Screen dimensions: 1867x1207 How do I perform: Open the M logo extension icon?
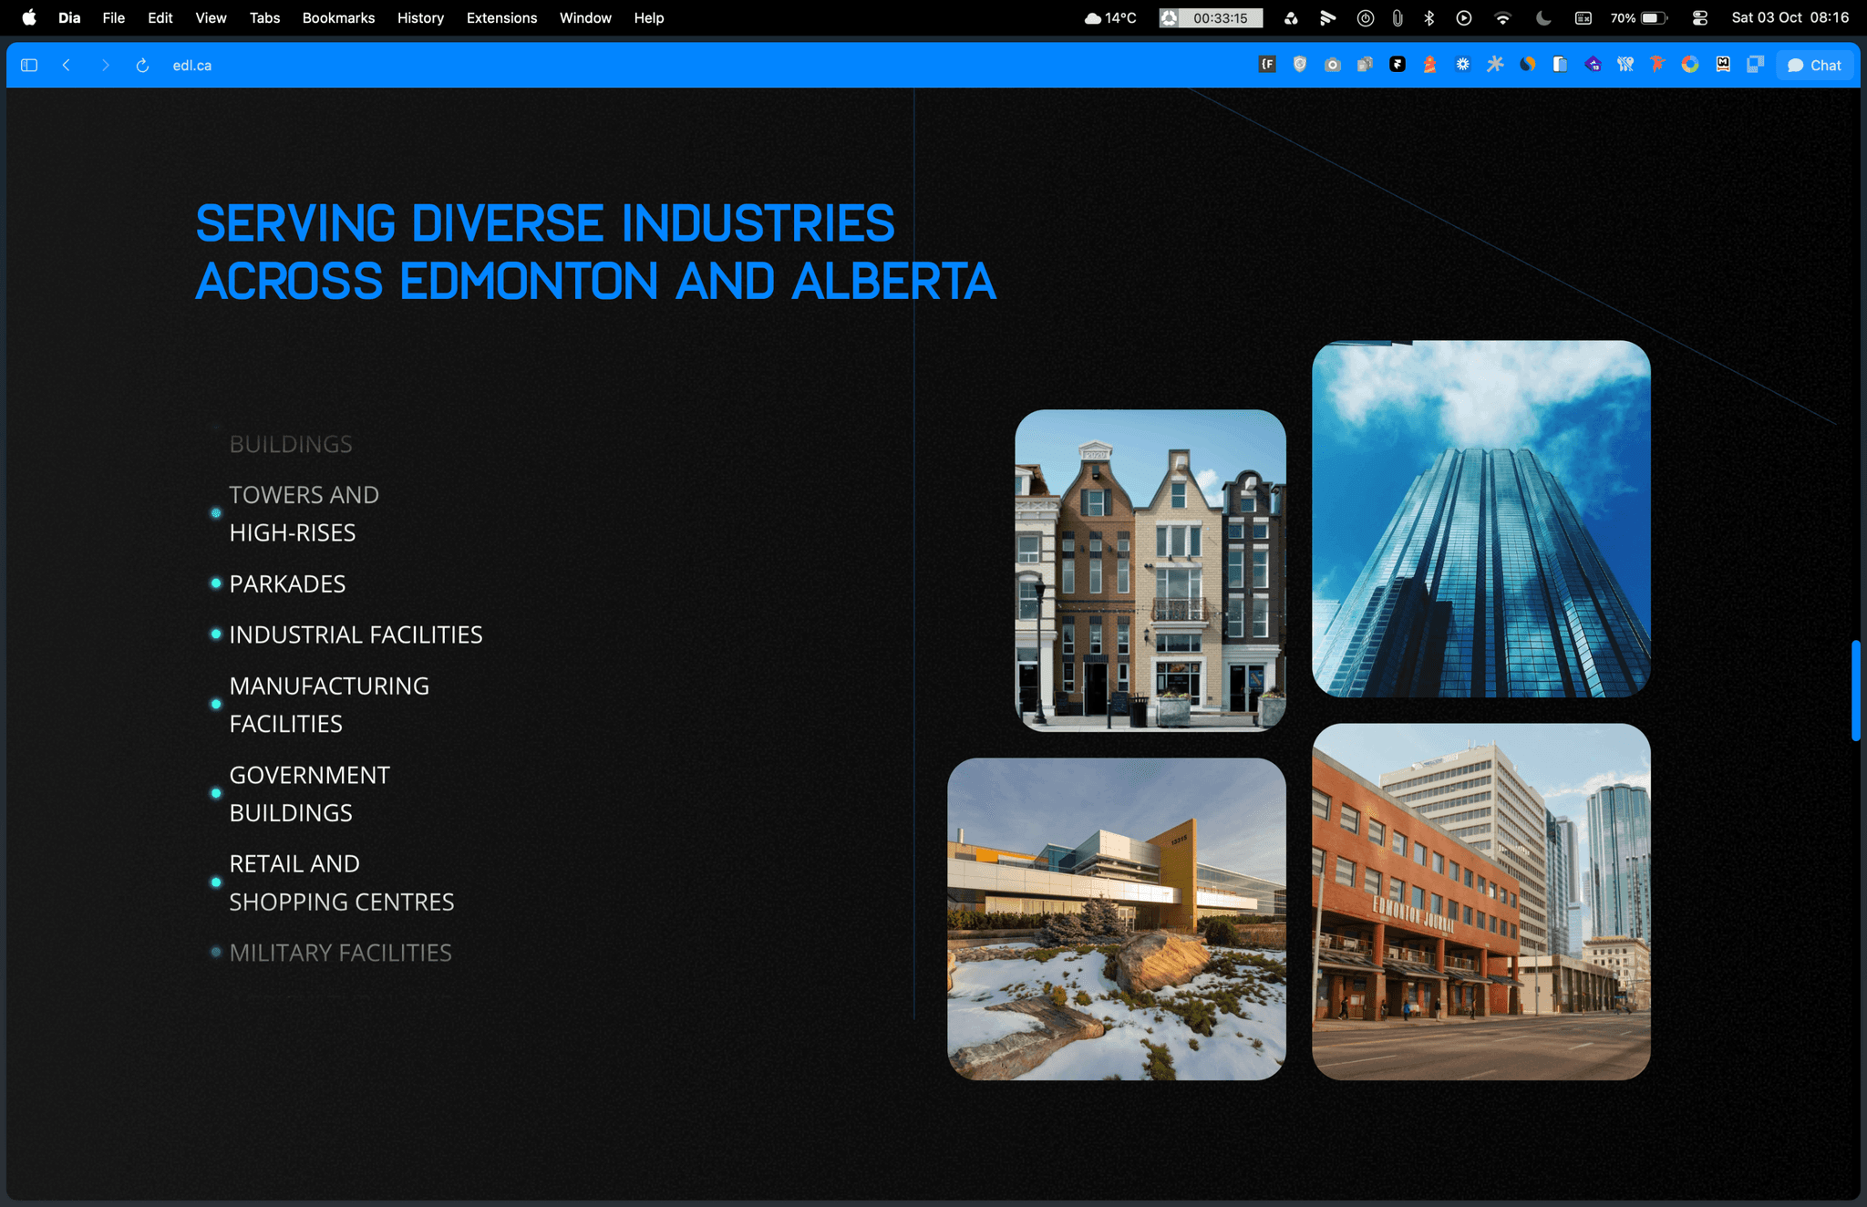click(1723, 65)
